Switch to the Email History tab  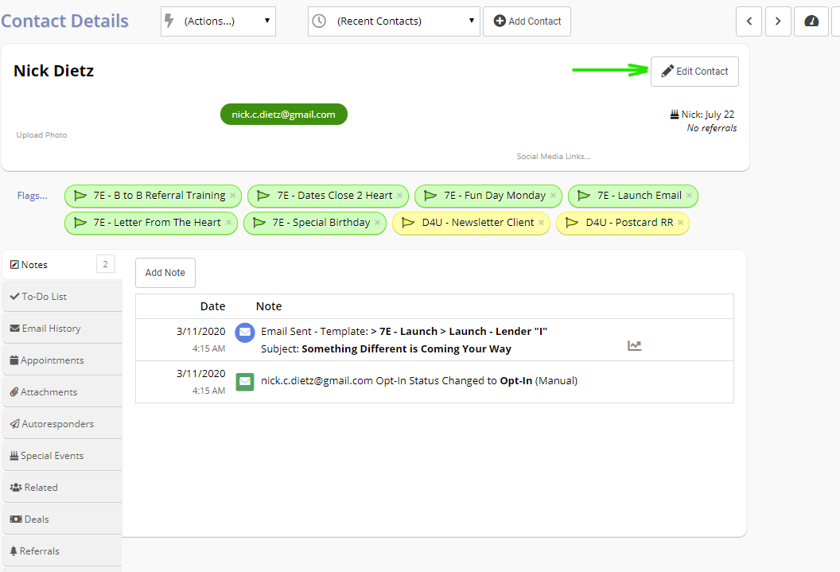[62, 329]
